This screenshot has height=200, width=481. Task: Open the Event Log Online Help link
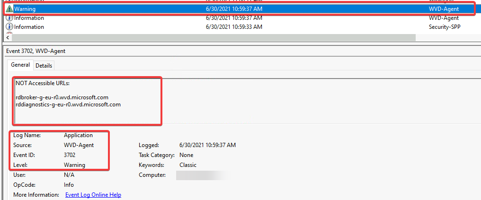tap(93, 195)
